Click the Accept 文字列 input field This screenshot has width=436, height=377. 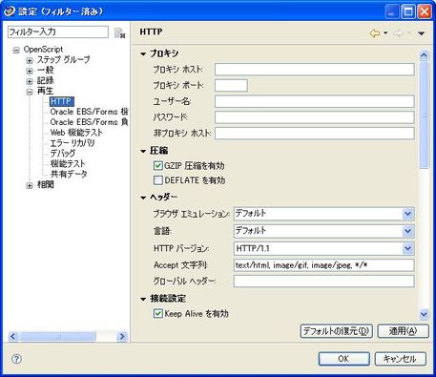pyautogui.click(x=324, y=265)
